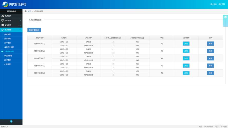Open 船只管理 in the sidebar
Image resolution: width=228 pixels, height=128 pixels.
pos(7,60)
